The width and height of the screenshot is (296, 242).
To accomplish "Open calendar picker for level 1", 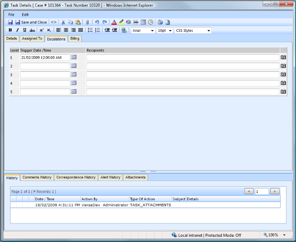I will click(74, 57).
